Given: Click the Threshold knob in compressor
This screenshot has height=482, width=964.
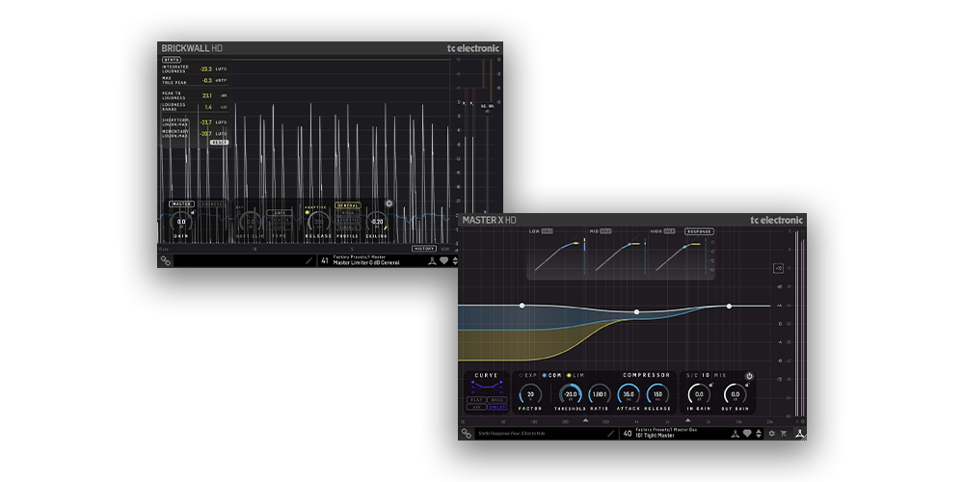Looking at the screenshot, I should coord(571,393).
